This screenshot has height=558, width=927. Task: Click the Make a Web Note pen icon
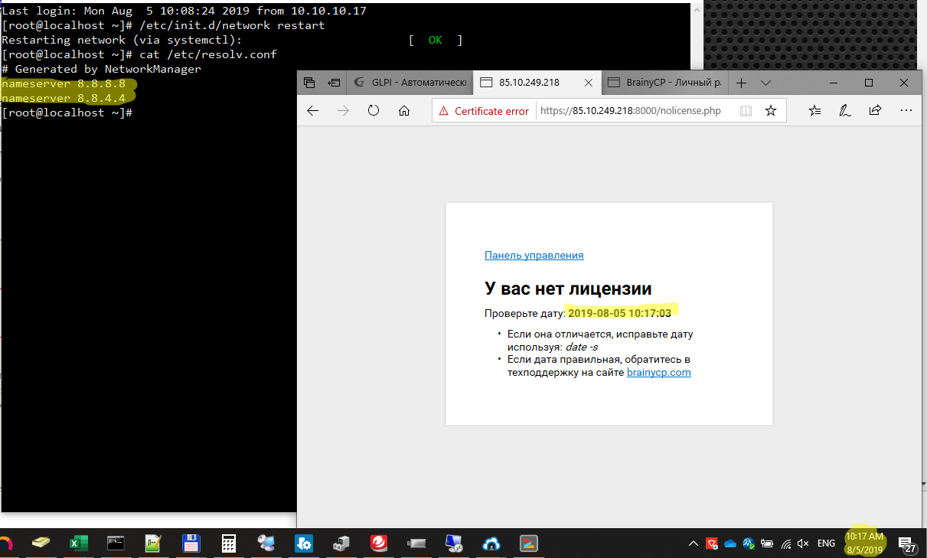pos(844,110)
